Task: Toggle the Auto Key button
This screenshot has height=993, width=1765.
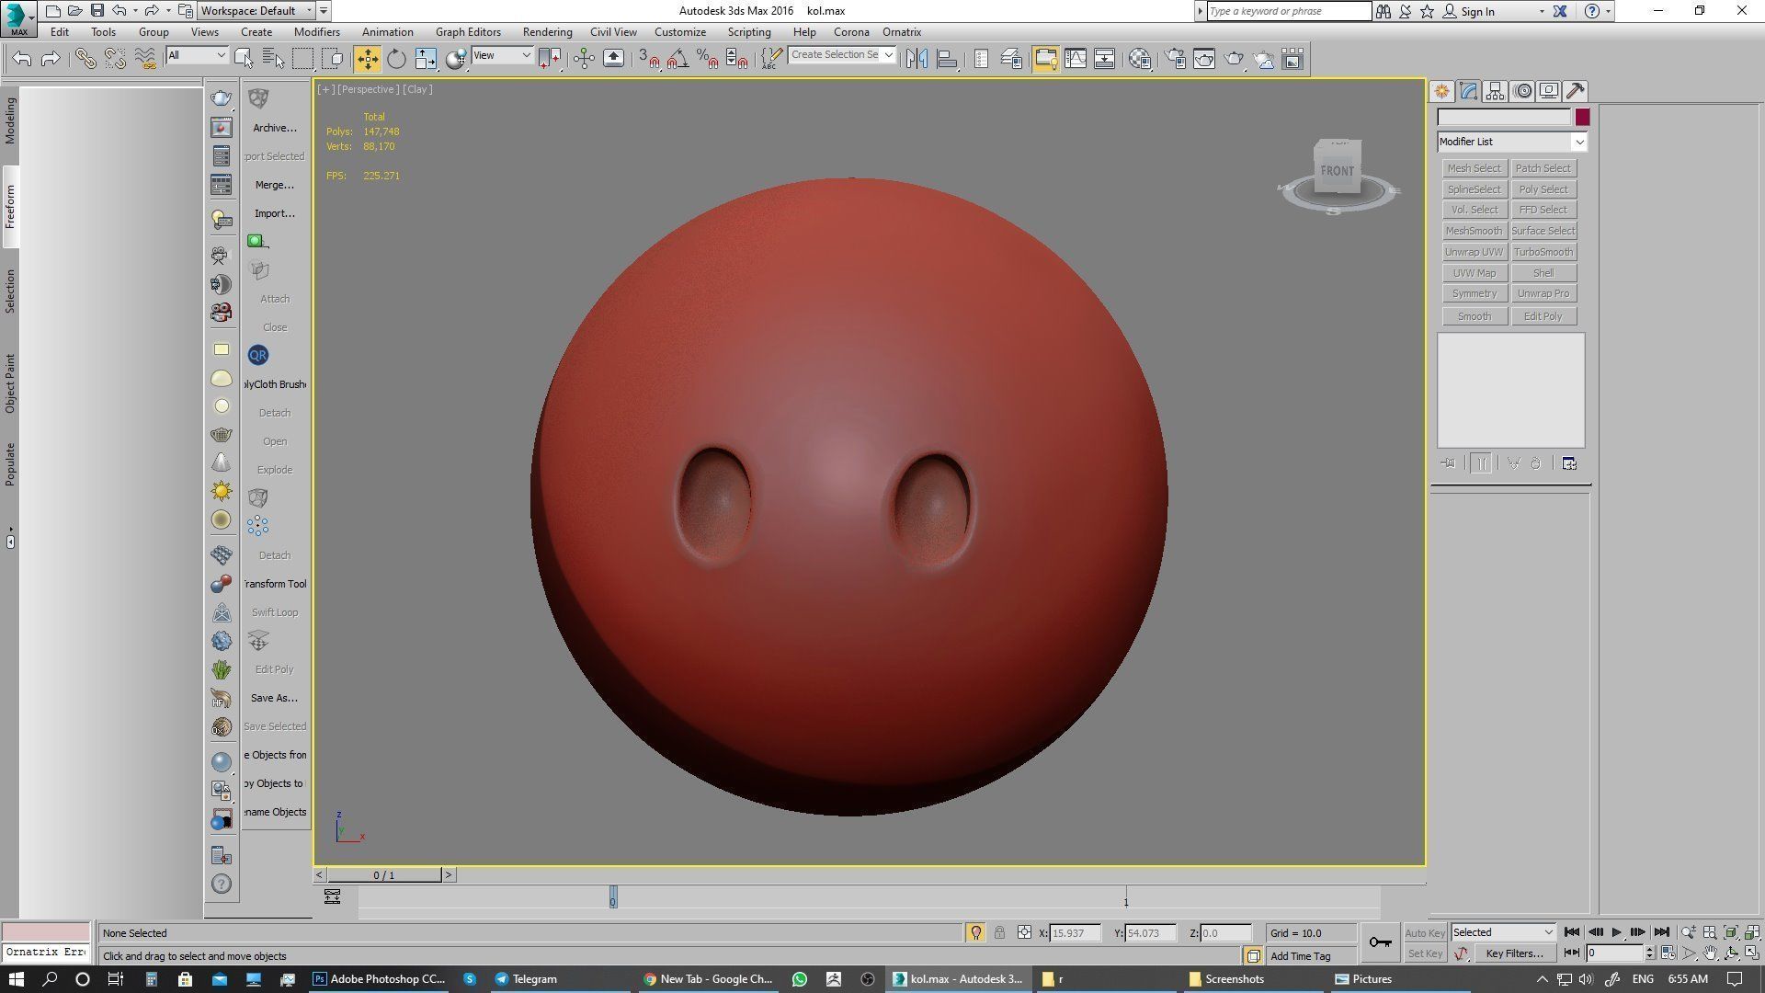Action: click(1425, 933)
